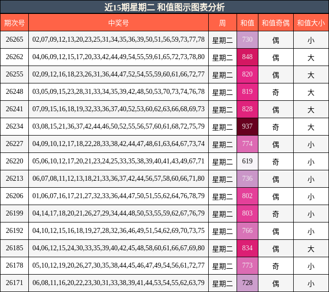The image size is (329, 292).
Task: Click winning numbers starting 06,07,08,11,12
Action: click(118, 179)
